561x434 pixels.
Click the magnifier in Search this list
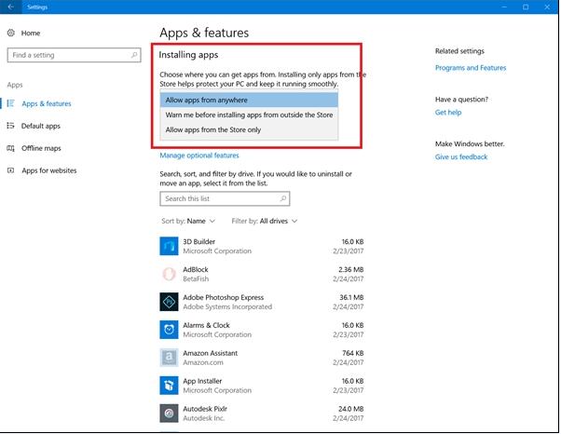[x=283, y=198]
